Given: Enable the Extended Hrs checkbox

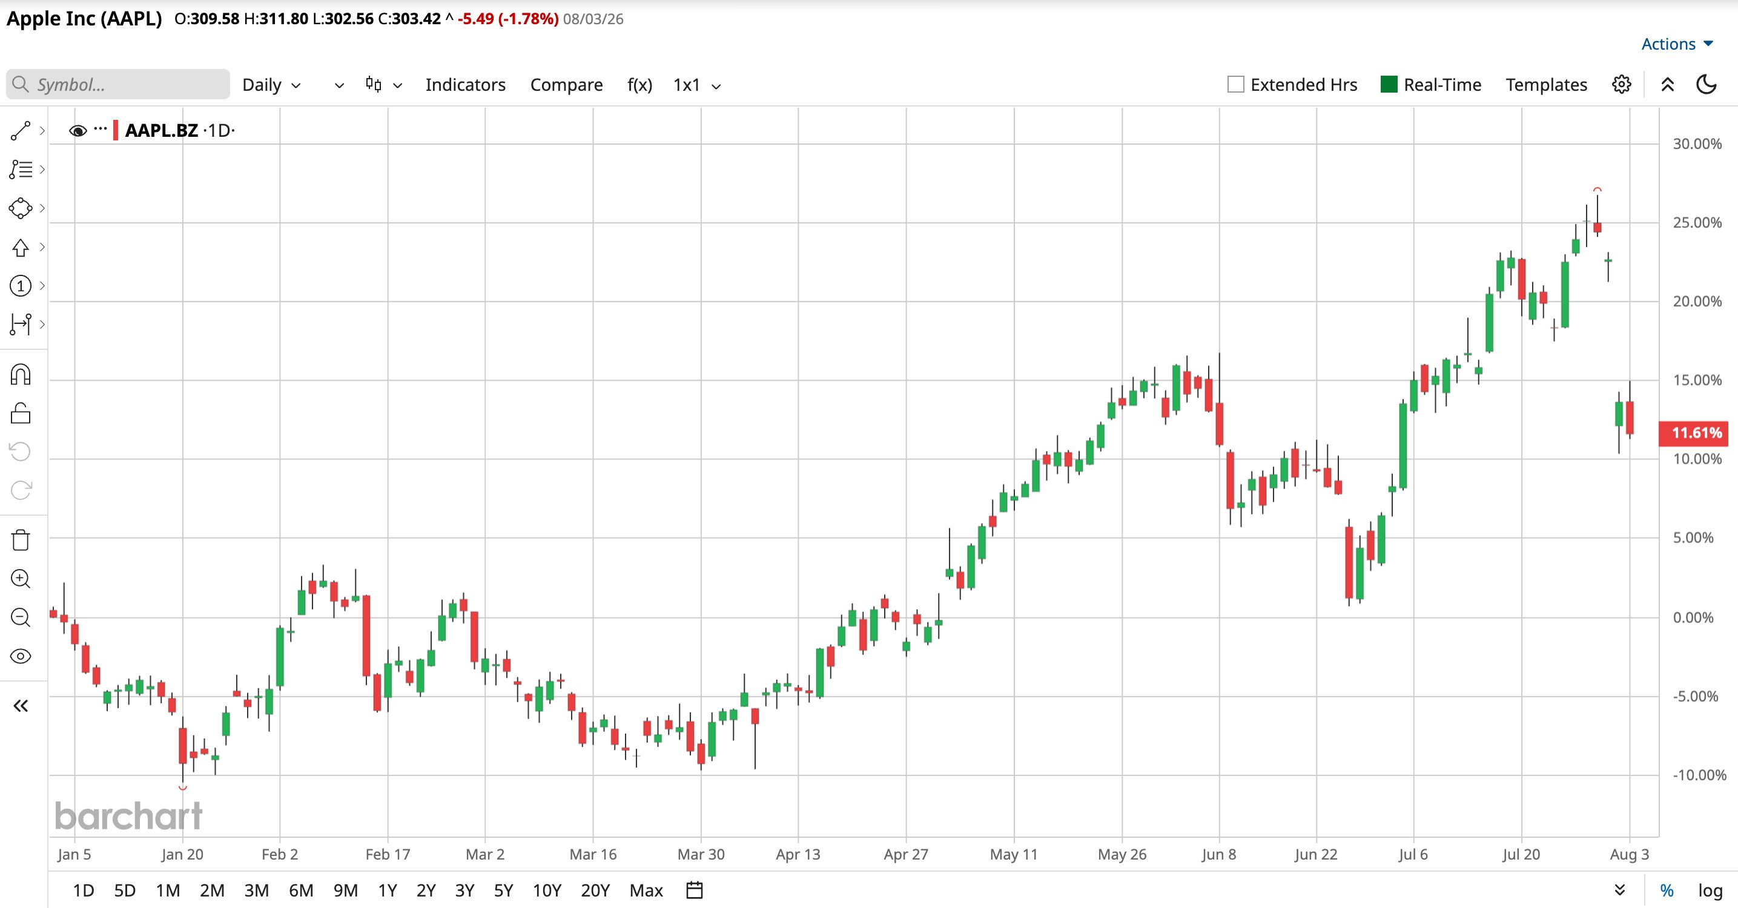Looking at the screenshot, I should [1235, 84].
